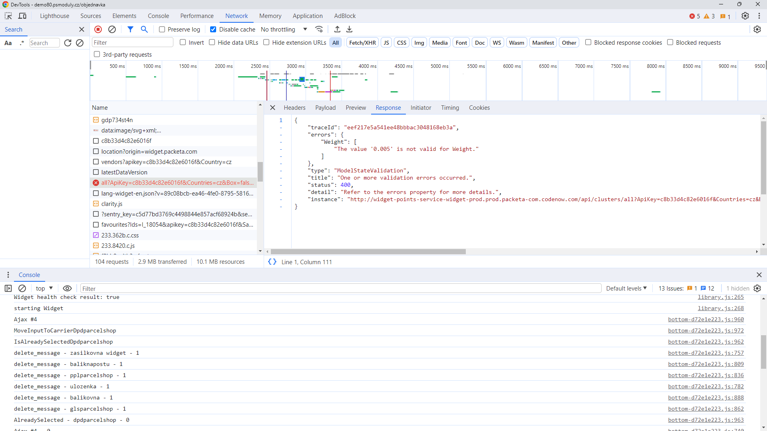Screen dimensions: 767x431
Task: Open the Timing tab of the request
Action: coord(450,108)
